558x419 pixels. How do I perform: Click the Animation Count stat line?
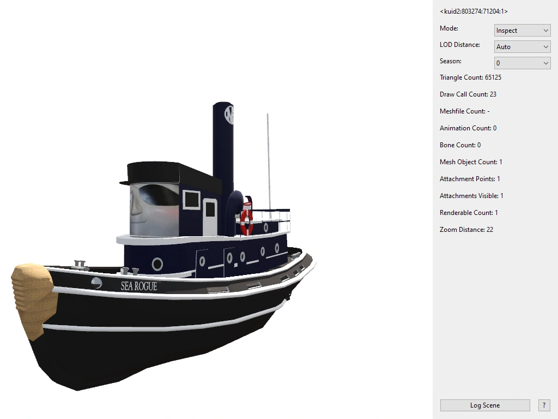click(x=468, y=128)
